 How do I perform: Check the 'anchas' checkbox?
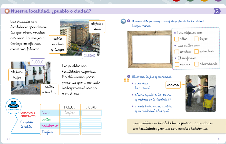click(x=177, y=52)
